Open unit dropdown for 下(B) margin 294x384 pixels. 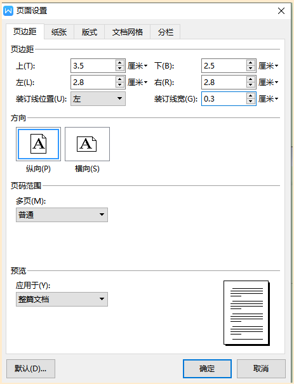coord(268,65)
